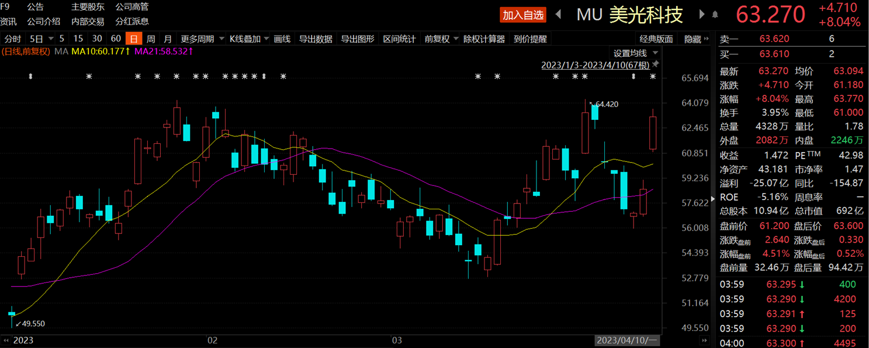This screenshot has width=869, height=348.
Task: Click the bell alert icon beside 美光科技
Action: 715,15
